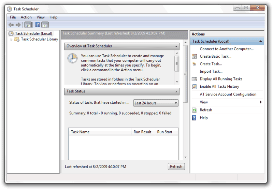Click the Task Scheduler Library folder icon

click(17, 39)
